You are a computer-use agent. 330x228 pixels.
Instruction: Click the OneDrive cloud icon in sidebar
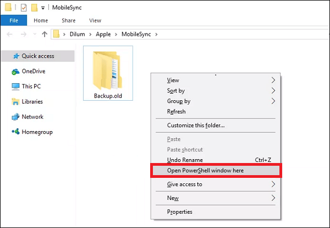tap(15, 72)
